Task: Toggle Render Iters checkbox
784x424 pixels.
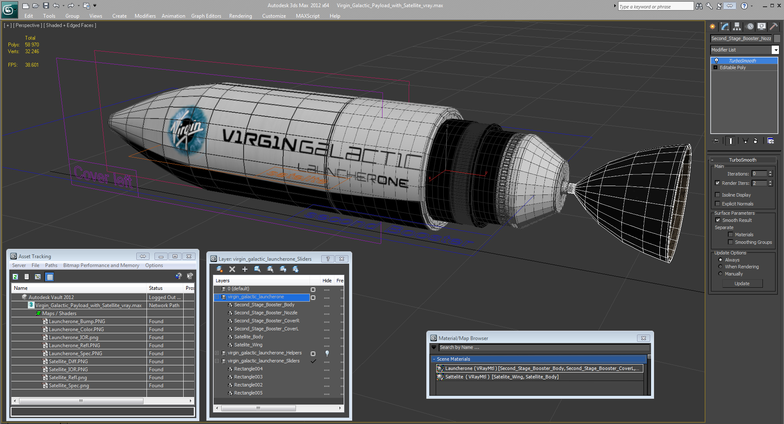Action: pyautogui.click(x=717, y=183)
